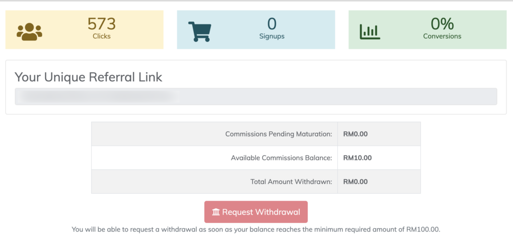513x238 pixels.
Task: Click the RM10.00 available balance amount
Action: pyautogui.click(x=357, y=158)
